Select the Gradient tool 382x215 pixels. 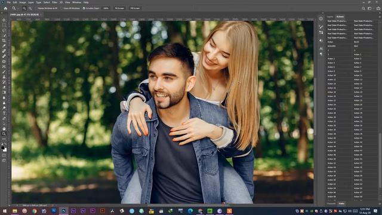click(4, 93)
